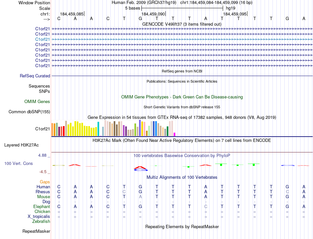Open Publications: Sequences in Scientific Articles title

coord(182,81)
